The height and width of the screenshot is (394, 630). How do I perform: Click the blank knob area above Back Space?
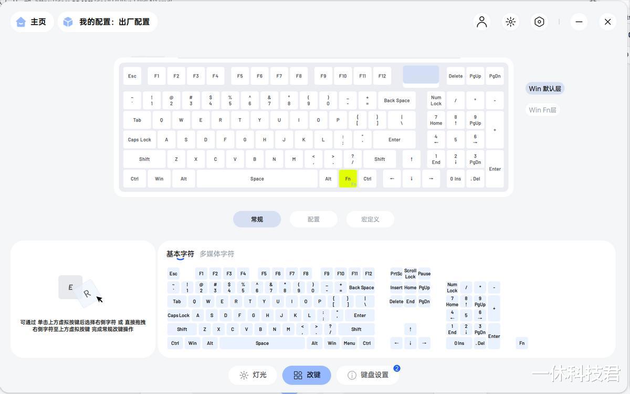[x=421, y=74]
